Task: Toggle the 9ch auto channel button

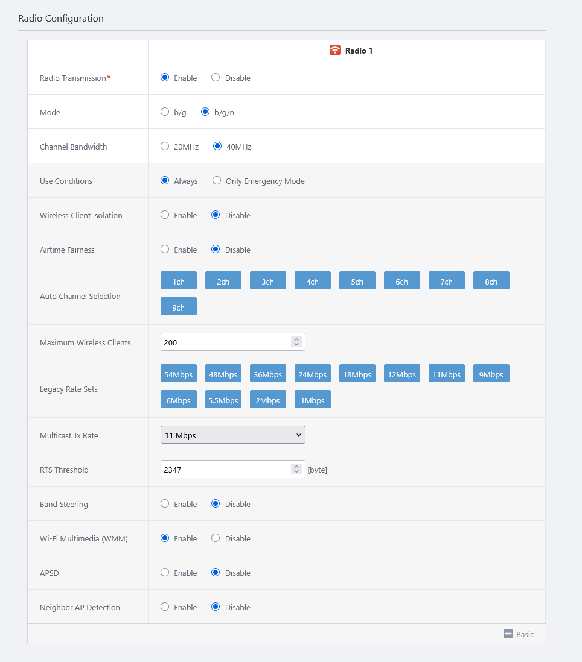Action: pyautogui.click(x=179, y=307)
